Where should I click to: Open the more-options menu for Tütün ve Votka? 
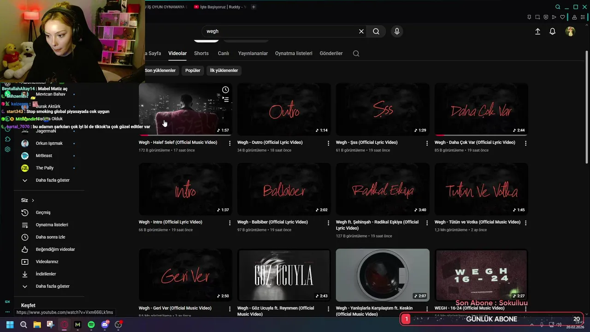[525, 223]
